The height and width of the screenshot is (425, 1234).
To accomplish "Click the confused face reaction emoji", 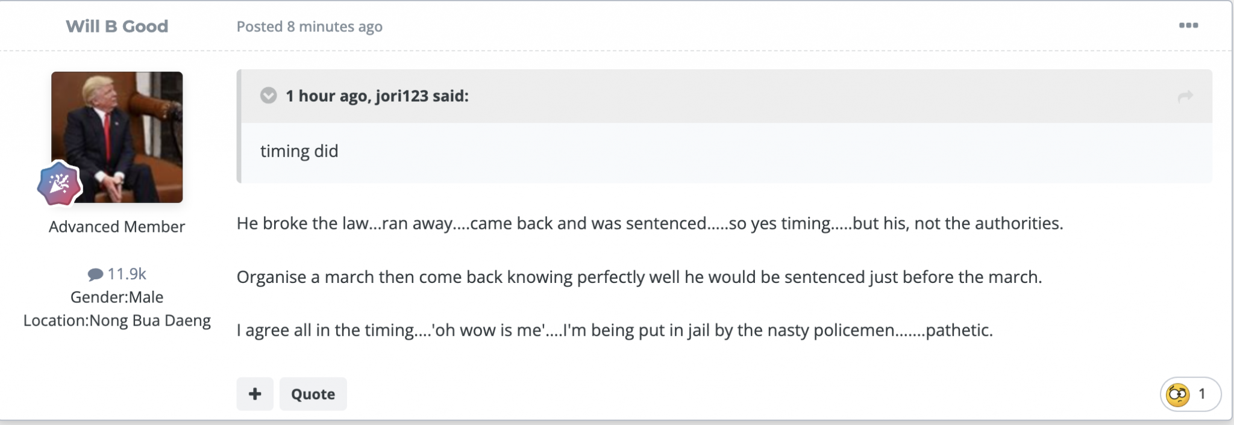I will coord(1177,395).
